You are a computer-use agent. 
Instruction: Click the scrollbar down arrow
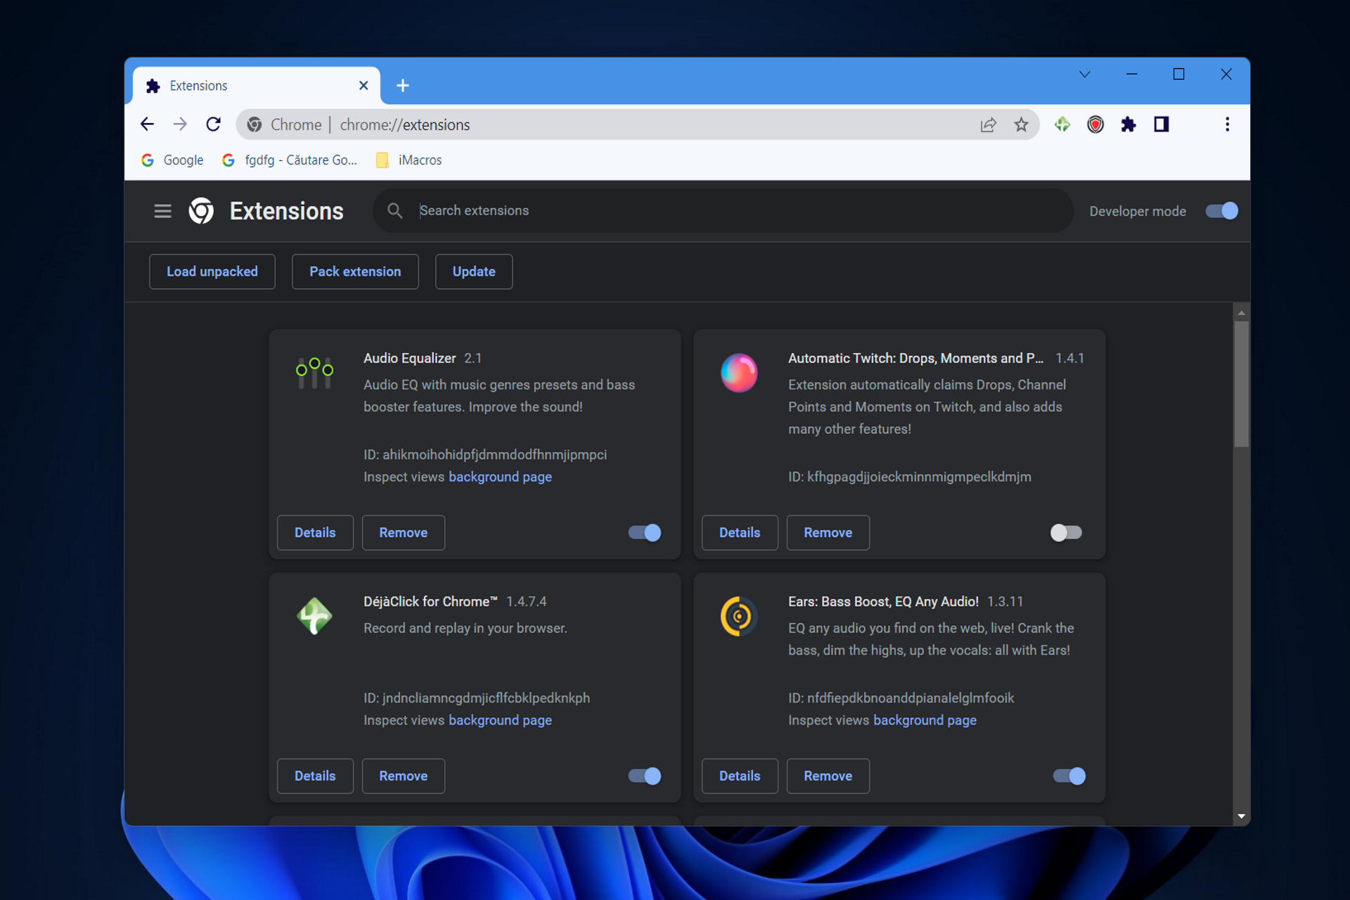tap(1241, 816)
